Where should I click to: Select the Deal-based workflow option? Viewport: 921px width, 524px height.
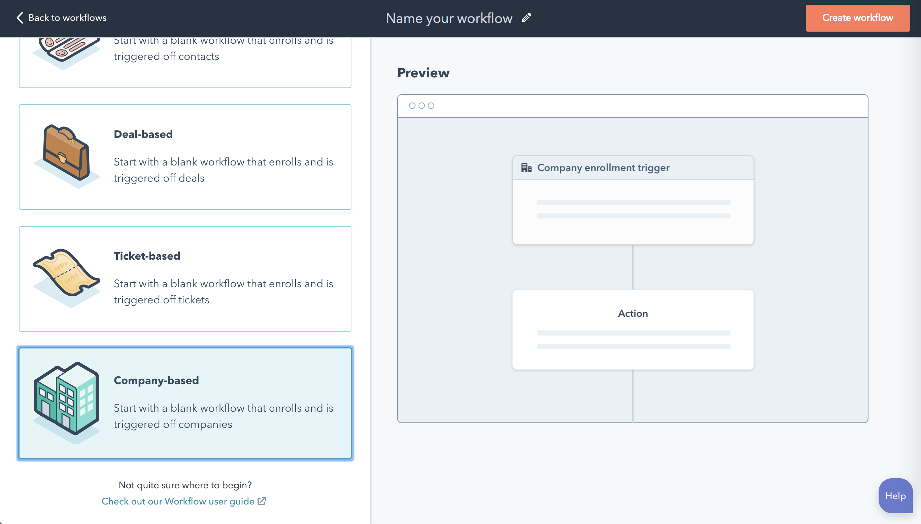185,157
